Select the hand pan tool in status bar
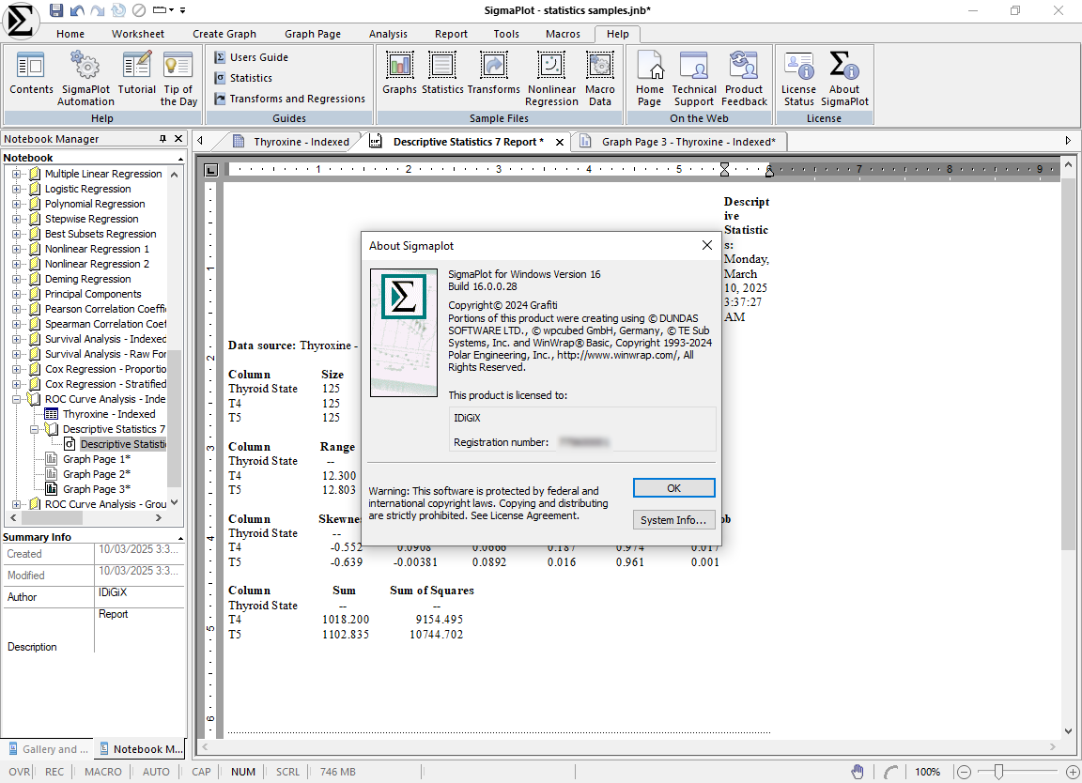The image size is (1082, 783). (858, 772)
